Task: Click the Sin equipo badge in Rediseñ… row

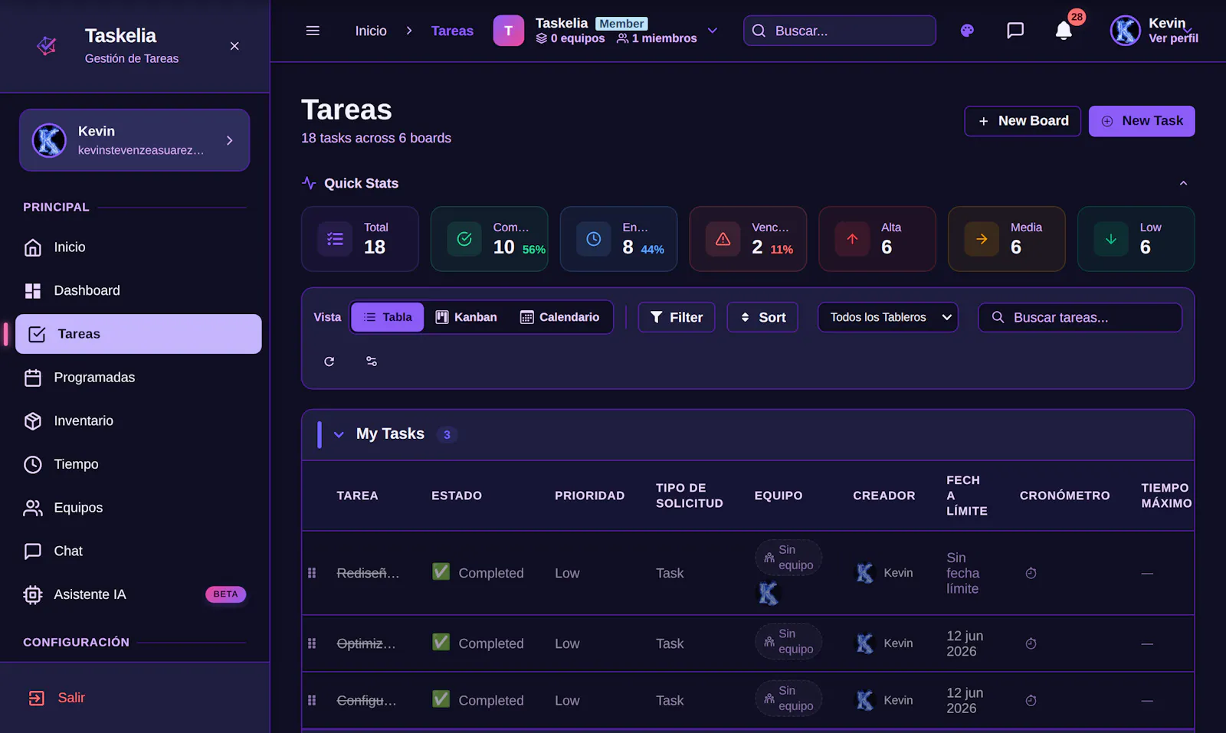Action: pyautogui.click(x=788, y=558)
